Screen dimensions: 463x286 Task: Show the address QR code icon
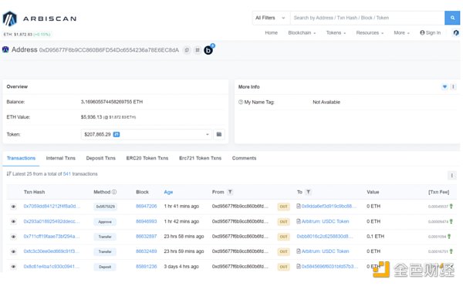(x=198, y=50)
